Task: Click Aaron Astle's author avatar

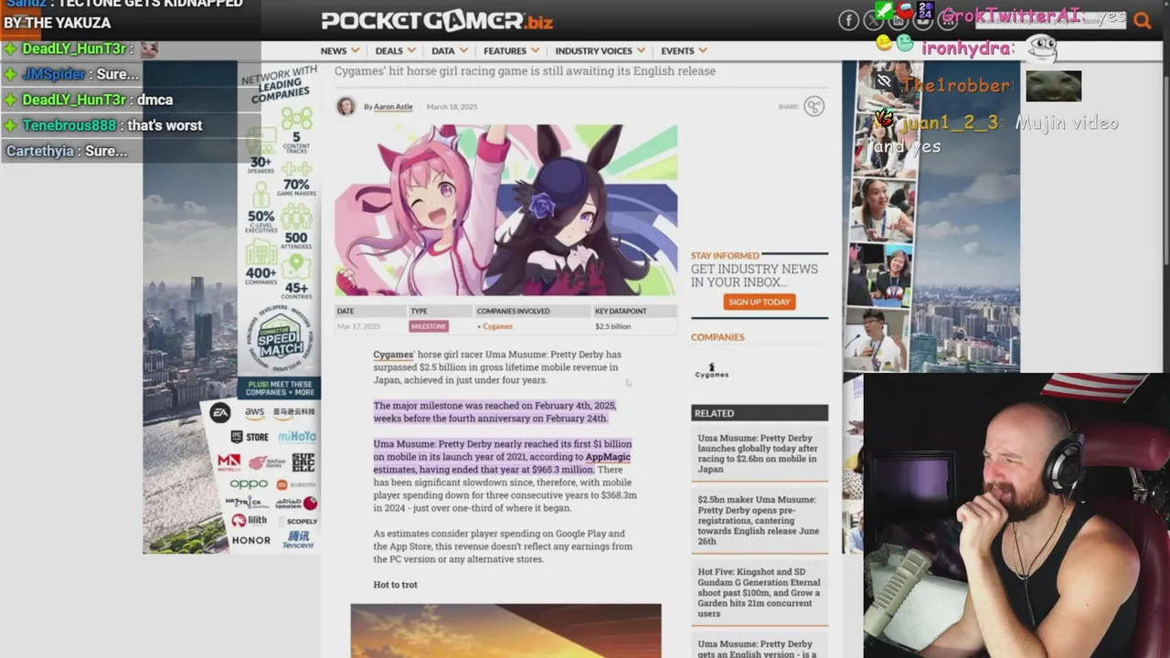Action: point(346,106)
